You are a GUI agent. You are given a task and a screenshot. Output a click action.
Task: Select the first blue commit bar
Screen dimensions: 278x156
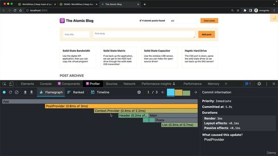tap(171, 92)
